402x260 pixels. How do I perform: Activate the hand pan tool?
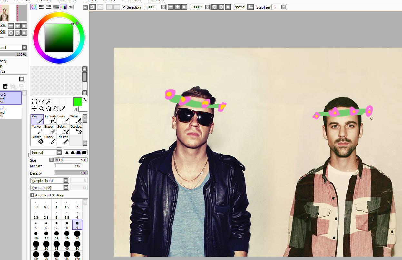click(55, 109)
